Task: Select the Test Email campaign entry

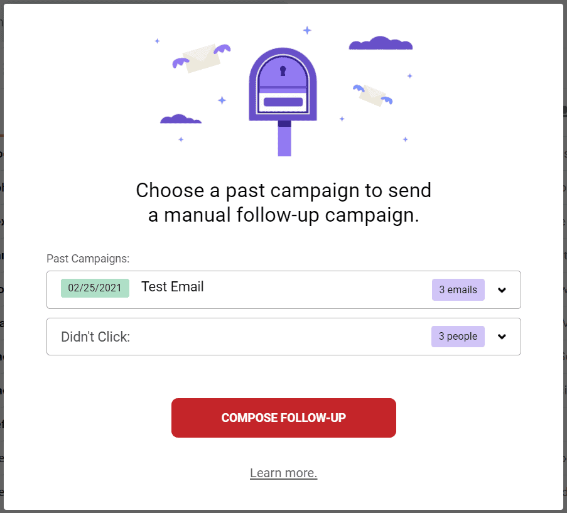Action: pos(173,287)
